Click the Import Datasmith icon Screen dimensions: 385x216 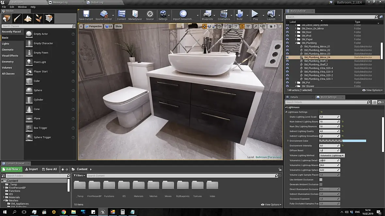tap(183, 15)
